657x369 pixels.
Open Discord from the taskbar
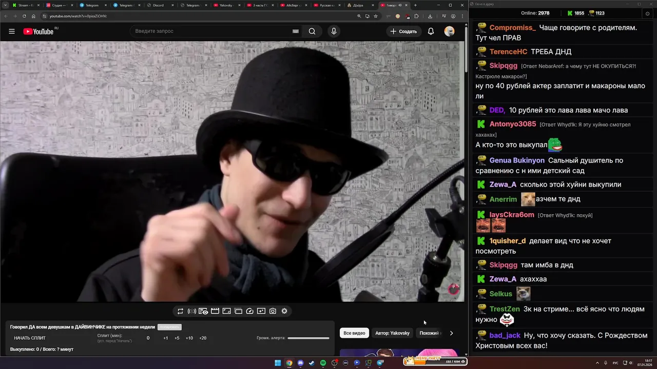(x=300, y=363)
